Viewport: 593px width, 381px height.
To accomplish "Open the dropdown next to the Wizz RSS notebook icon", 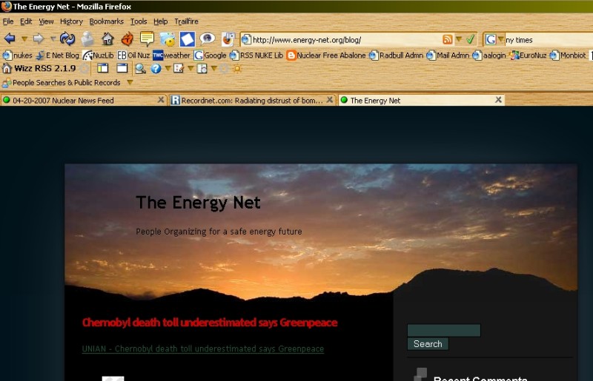I will pos(214,68).
